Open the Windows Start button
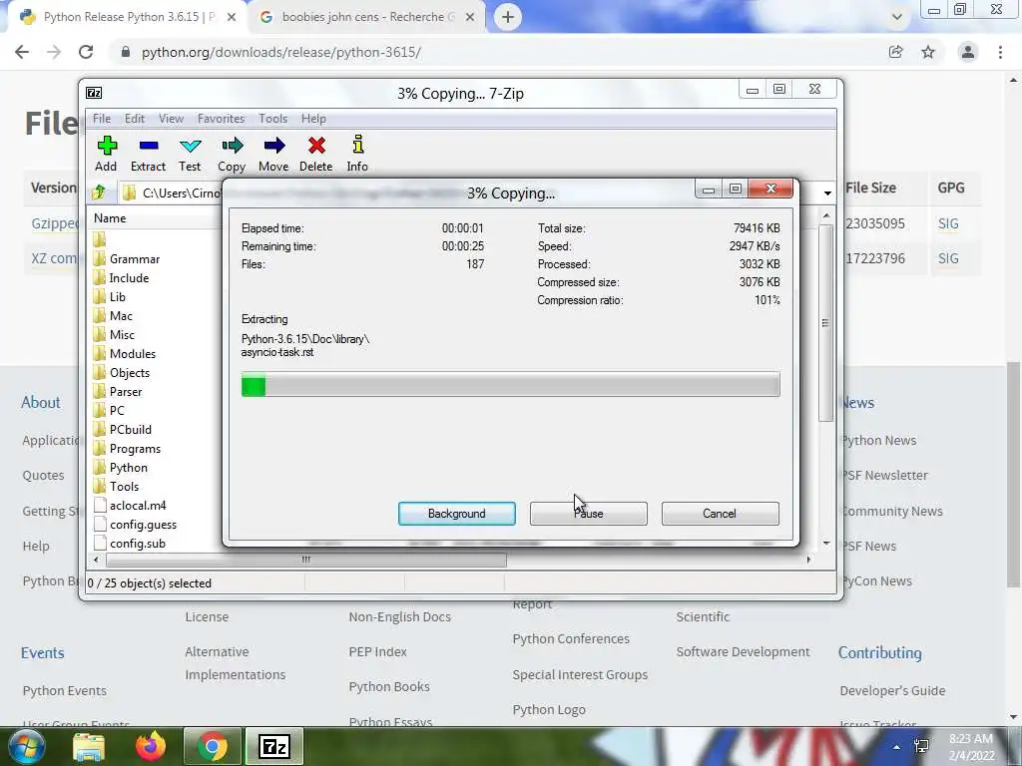Screen dimensions: 1022x766 click(26, 746)
